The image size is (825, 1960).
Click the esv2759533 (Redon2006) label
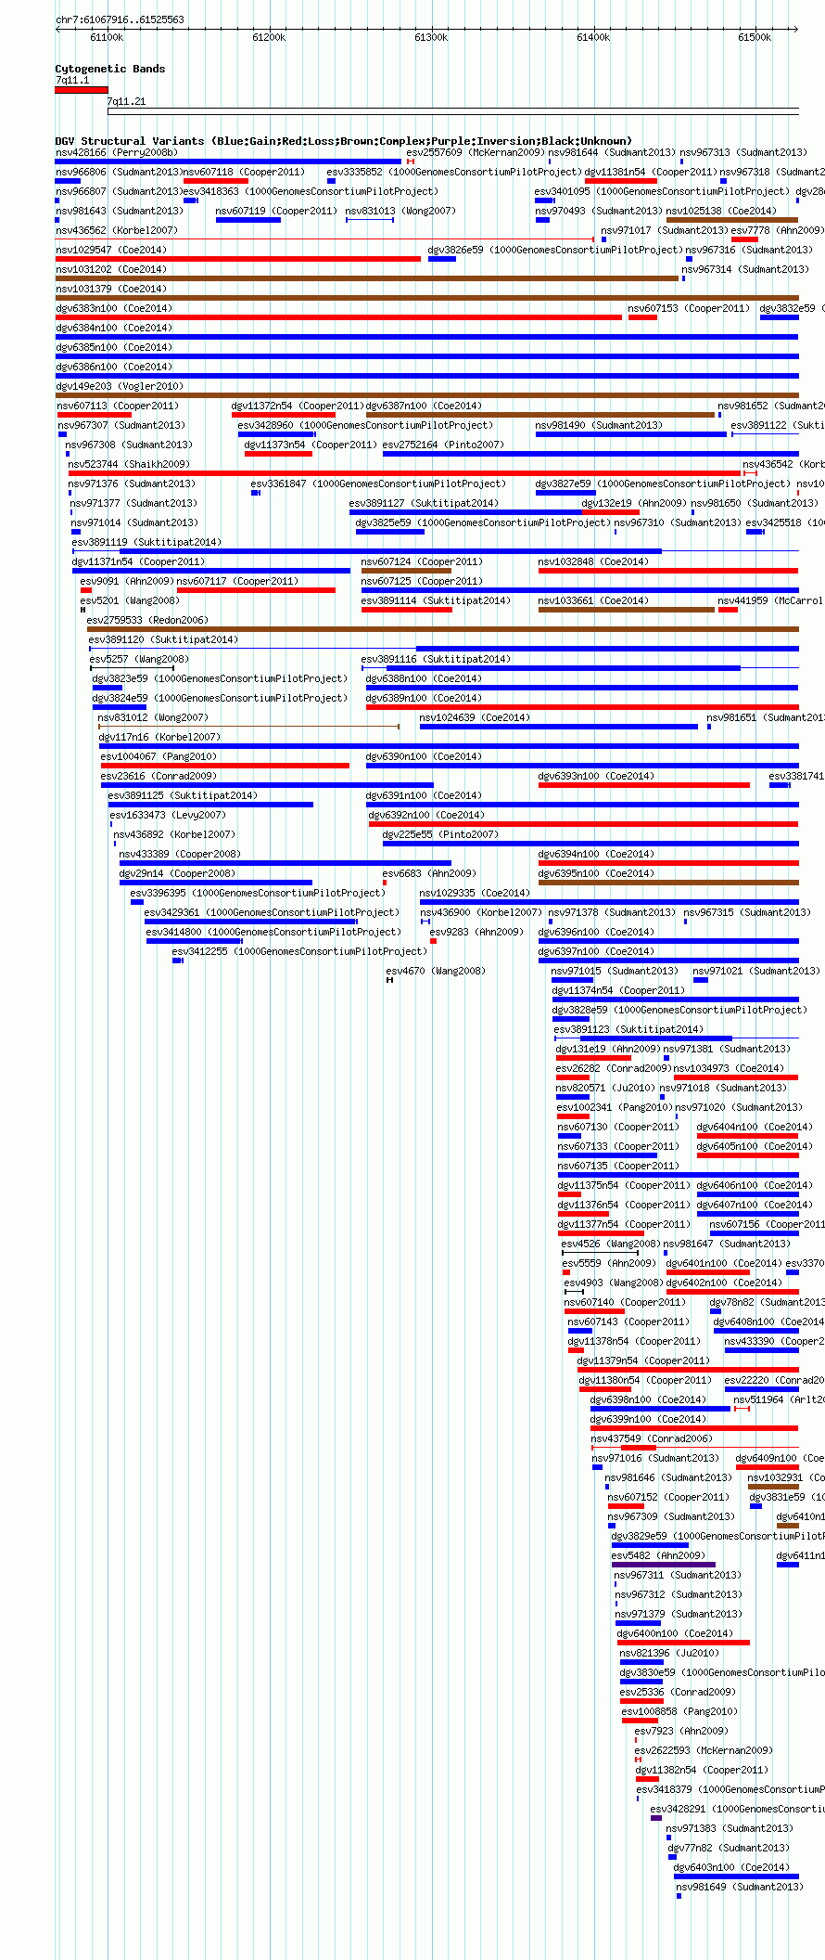pos(147,620)
